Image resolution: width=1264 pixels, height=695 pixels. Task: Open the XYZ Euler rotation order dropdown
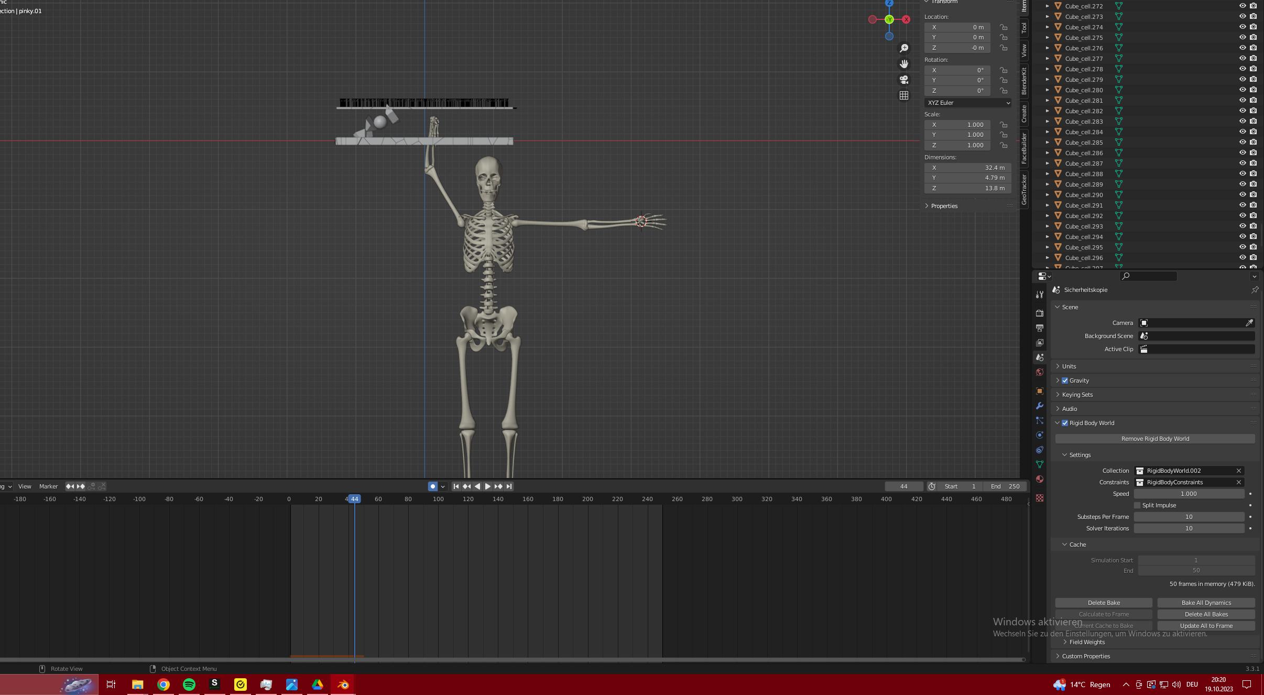967,103
